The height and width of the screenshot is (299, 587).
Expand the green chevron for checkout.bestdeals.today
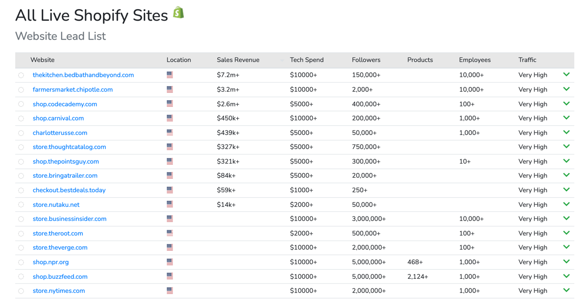566,190
